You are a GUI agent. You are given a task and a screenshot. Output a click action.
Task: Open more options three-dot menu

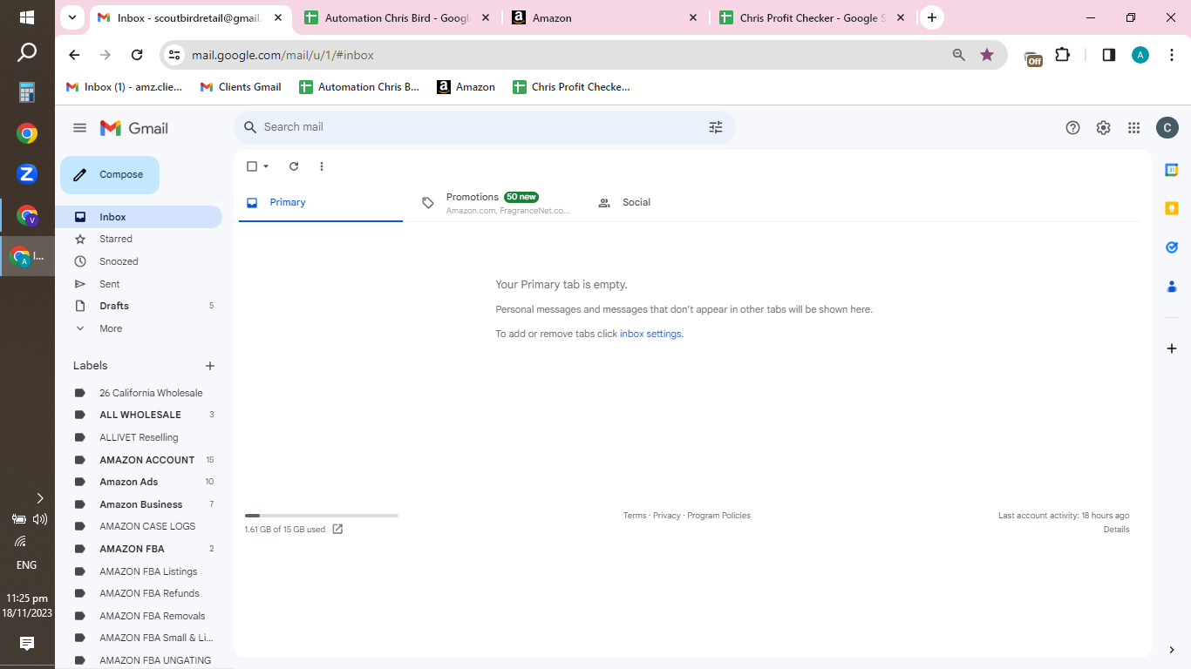coord(322,166)
